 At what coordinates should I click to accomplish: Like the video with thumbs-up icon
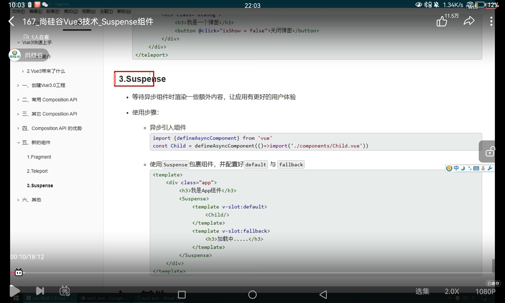[x=442, y=21]
